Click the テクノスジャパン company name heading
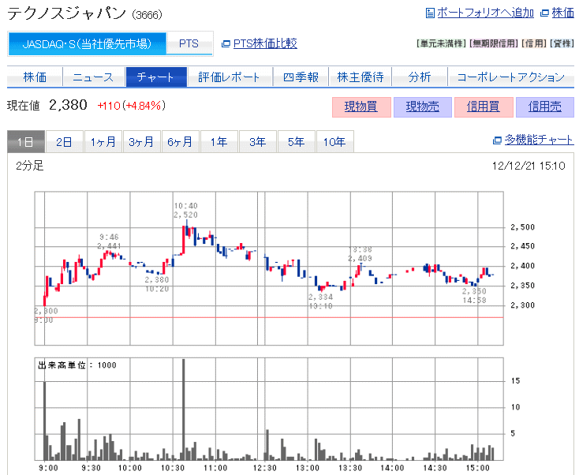 click(67, 13)
